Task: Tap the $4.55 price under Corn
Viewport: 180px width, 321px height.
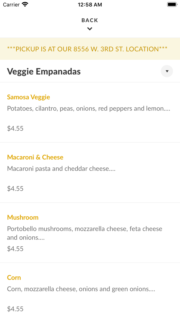Action: pos(15,309)
